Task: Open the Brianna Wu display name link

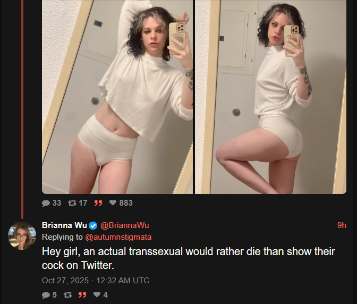Action: pyautogui.click(x=64, y=225)
